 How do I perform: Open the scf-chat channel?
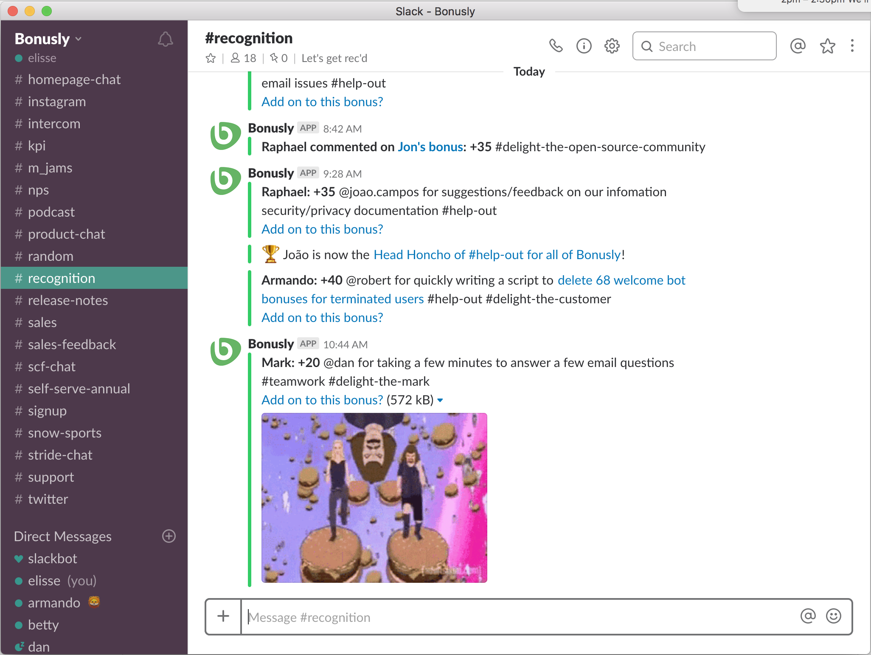pyautogui.click(x=94, y=367)
